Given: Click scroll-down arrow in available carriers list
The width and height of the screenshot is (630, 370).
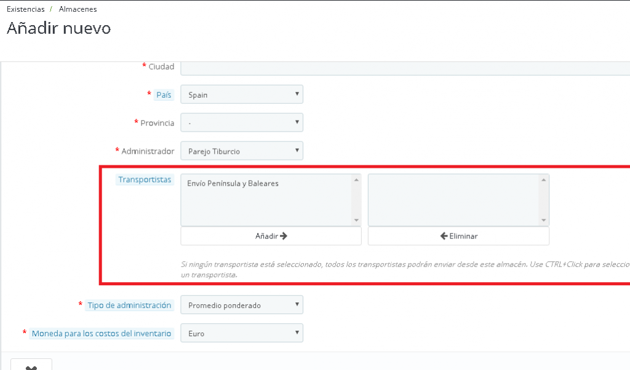Looking at the screenshot, I should (x=356, y=221).
